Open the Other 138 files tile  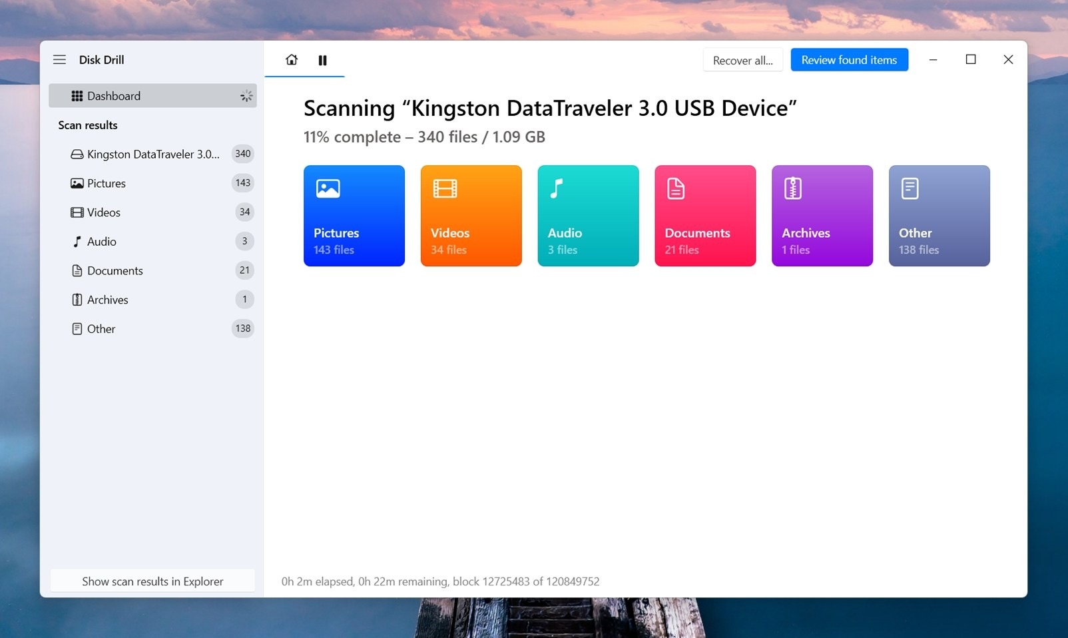(x=939, y=216)
